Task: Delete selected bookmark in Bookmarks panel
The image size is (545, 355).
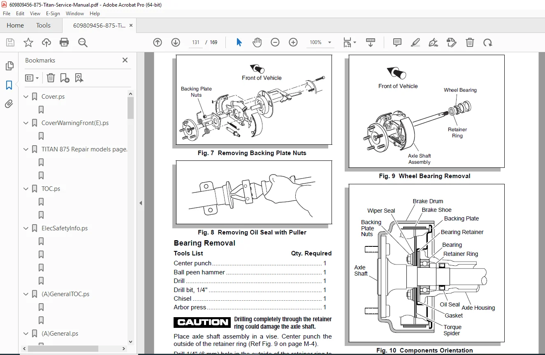Action: [51, 78]
